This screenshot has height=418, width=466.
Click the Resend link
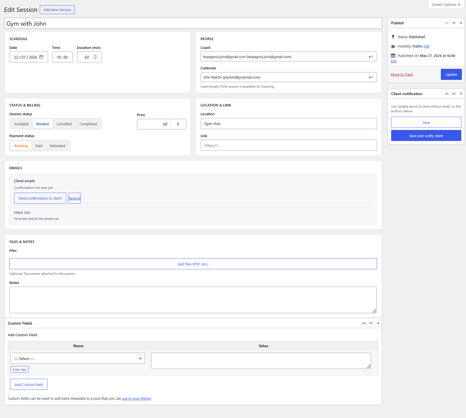75,198
